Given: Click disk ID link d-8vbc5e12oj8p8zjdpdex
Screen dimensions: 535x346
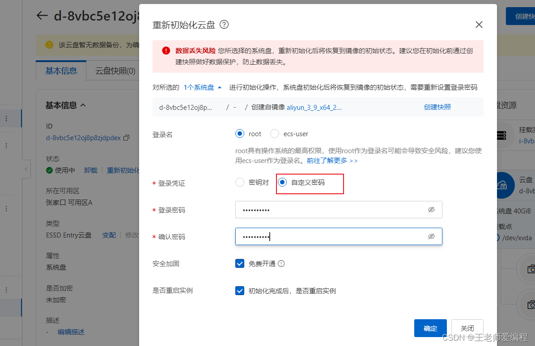Looking at the screenshot, I should 83,138.
